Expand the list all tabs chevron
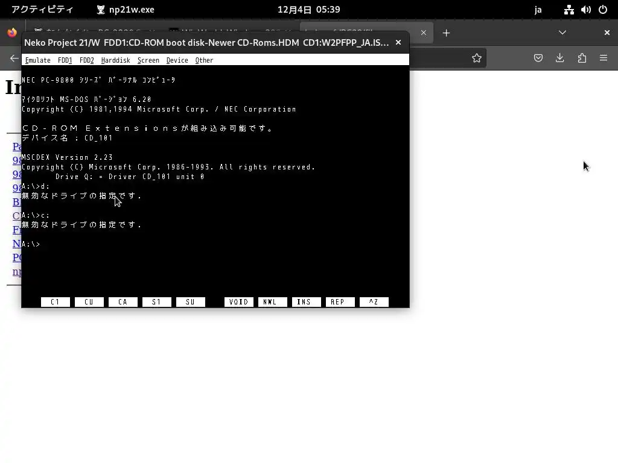 coord(562,33)
